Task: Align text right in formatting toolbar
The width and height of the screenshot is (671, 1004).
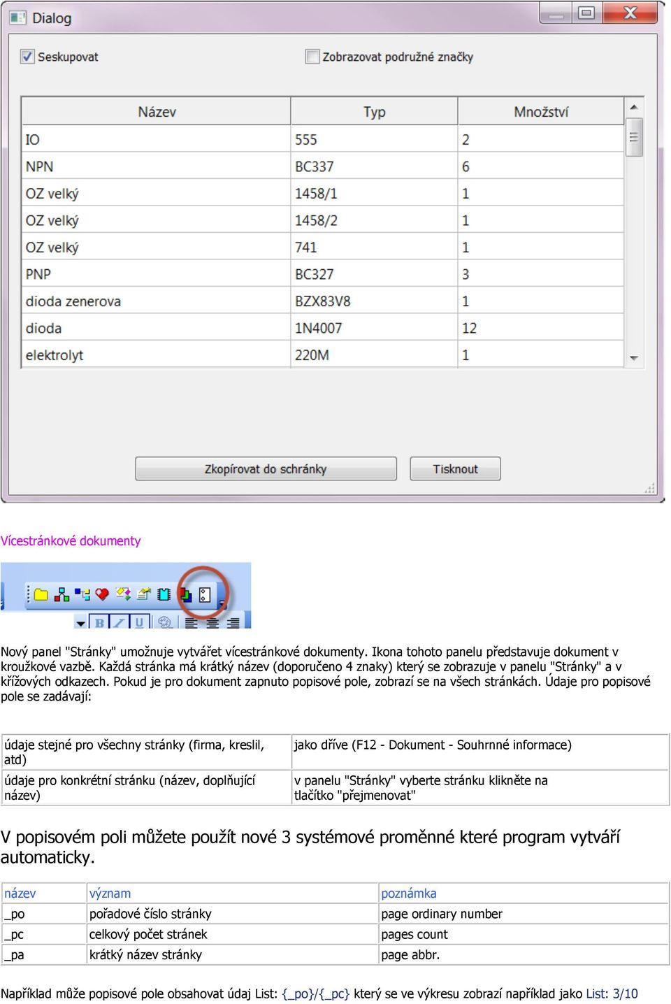Action: 233,622
